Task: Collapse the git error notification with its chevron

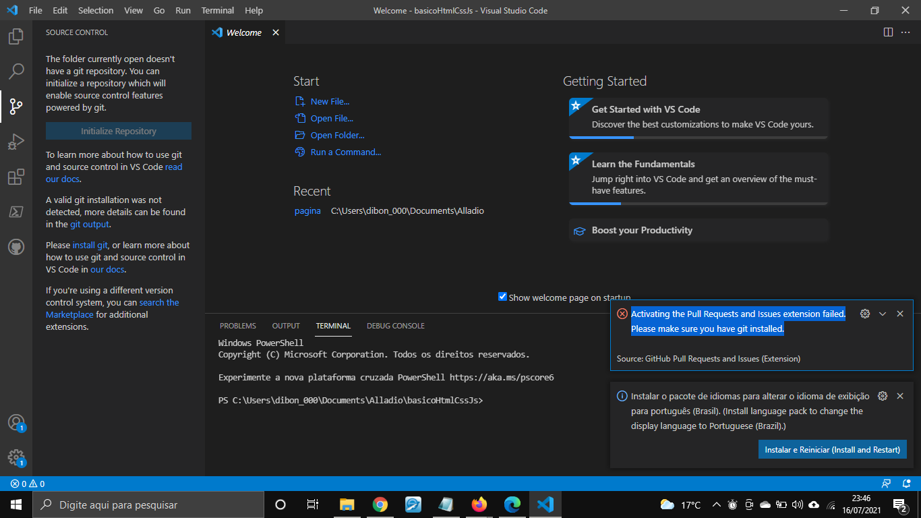Action: 883,313
